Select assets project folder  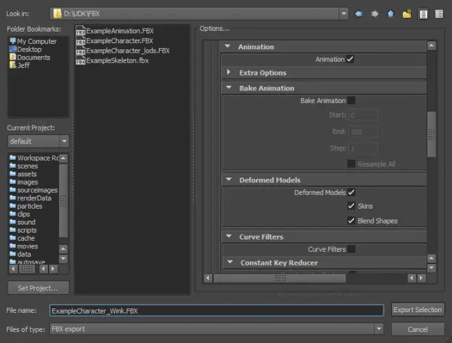(x=23, y=174)
